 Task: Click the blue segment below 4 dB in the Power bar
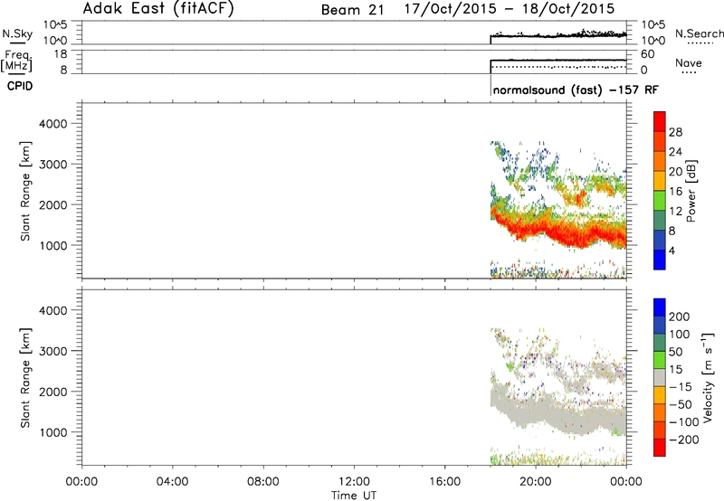pos(660,260)
